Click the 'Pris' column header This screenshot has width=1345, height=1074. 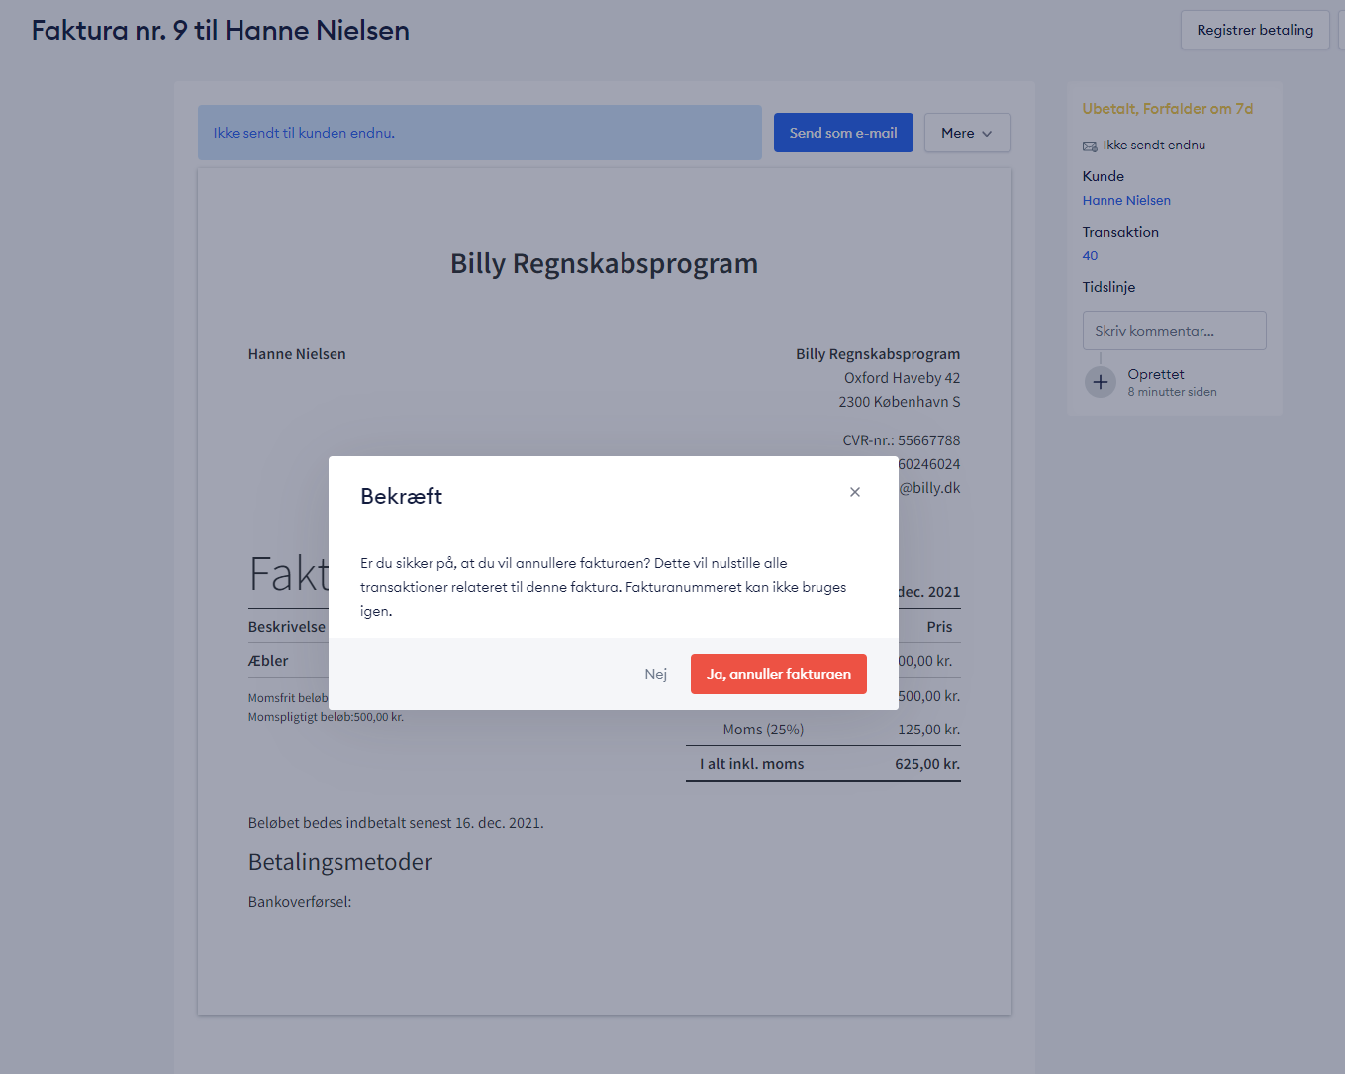pos(939,627)
